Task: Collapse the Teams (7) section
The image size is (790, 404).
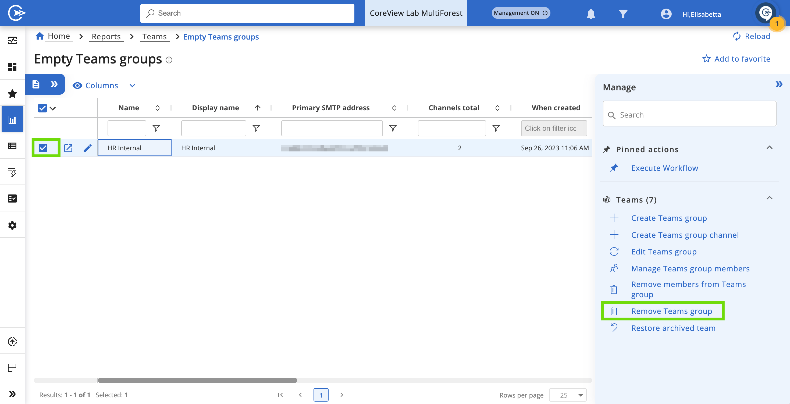Action: pos(769,198)
